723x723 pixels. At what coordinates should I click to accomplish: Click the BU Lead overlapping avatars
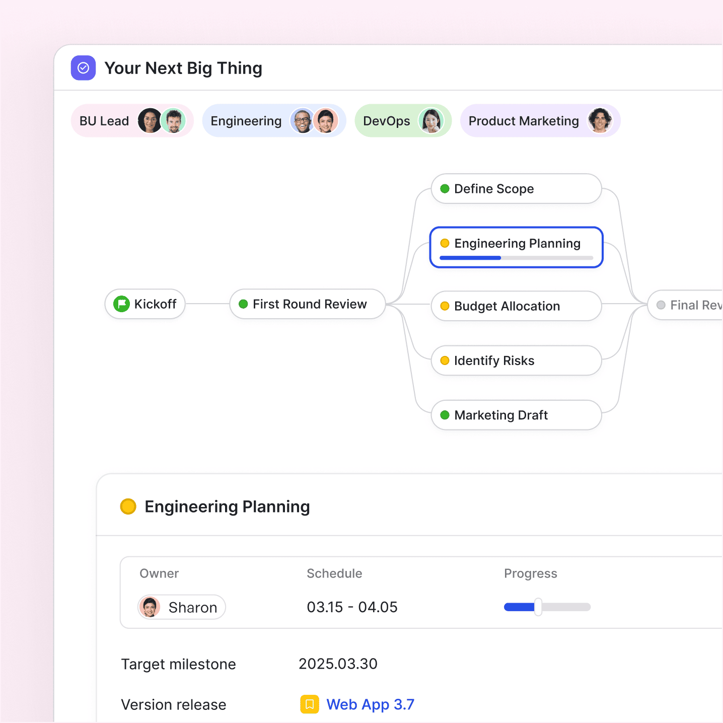(x=161, y=121)
